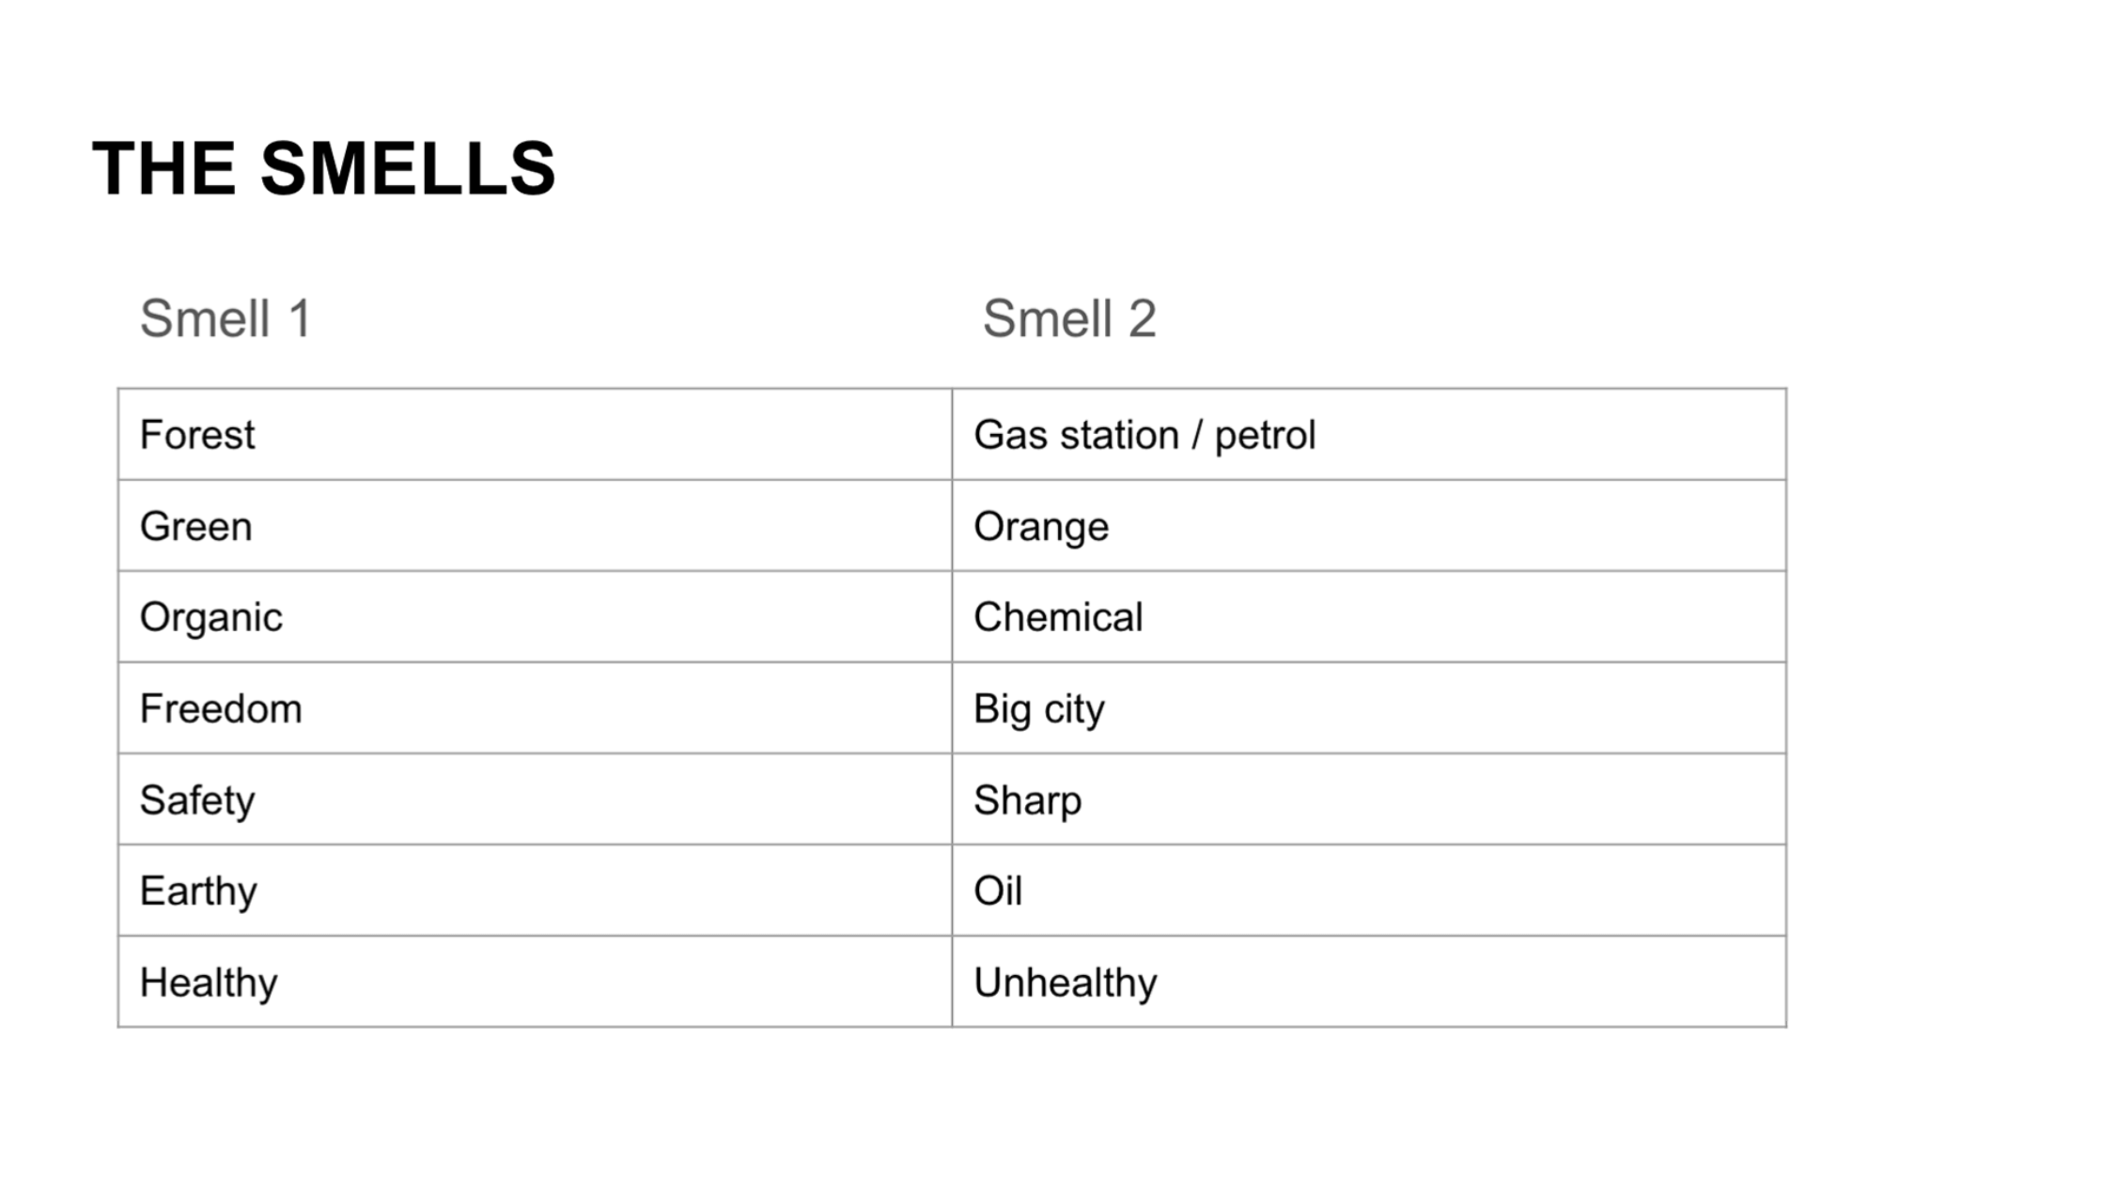Image resolution: width=2101 pixels, height=1178 pixels.
Task: Select the Smell 2 column heading
Action: pyautogui.click(x=1069, y=318)
